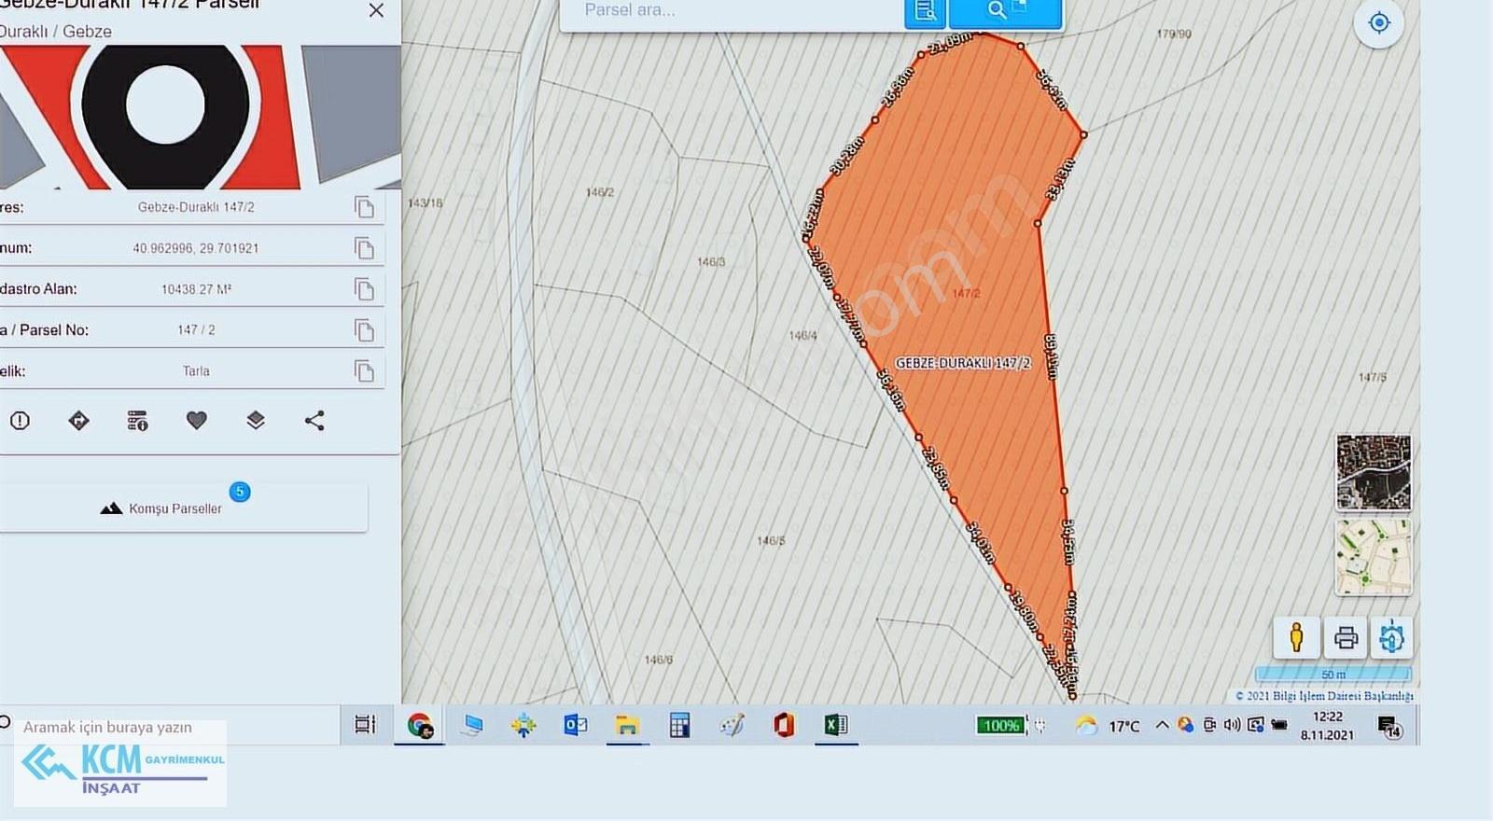
Task: Close the Gebze-Duraklı 147/2 parcel panel
Action: pyautogui.click(x=376, y=10)
